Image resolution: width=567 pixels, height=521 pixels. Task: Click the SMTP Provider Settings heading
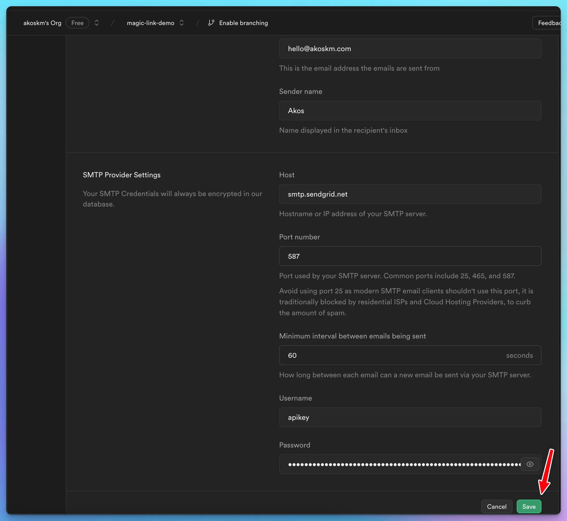tap(121, 175)
